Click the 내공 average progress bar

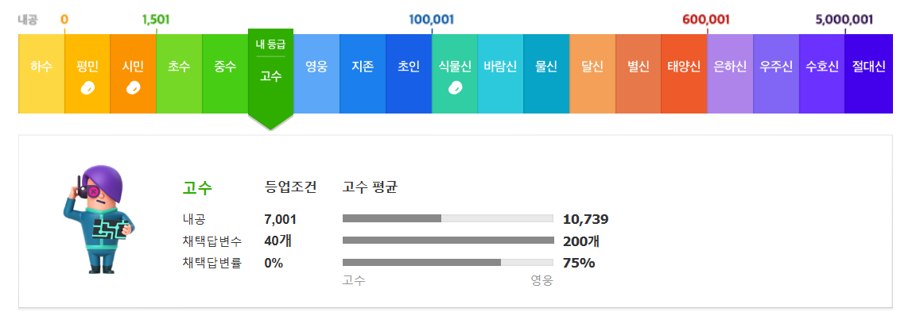pyautogui.click(x=448, y=218)
